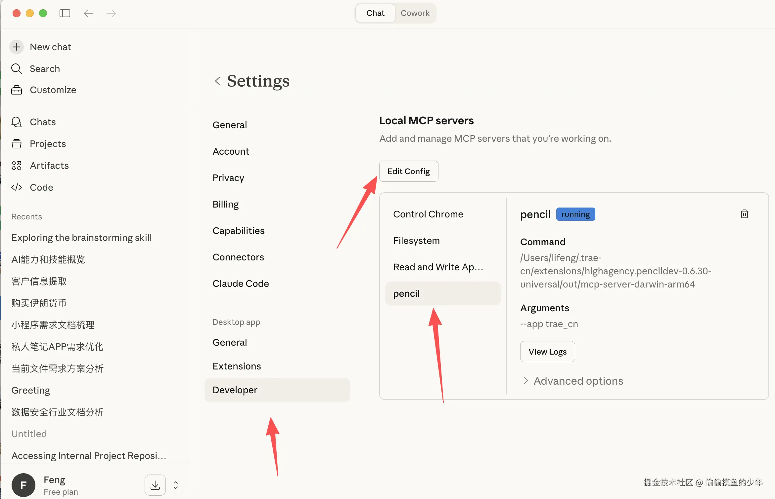The width and height of the screenshot is (775, 499).
Task: Click the Edit Config button
Action: coord(408,171)
